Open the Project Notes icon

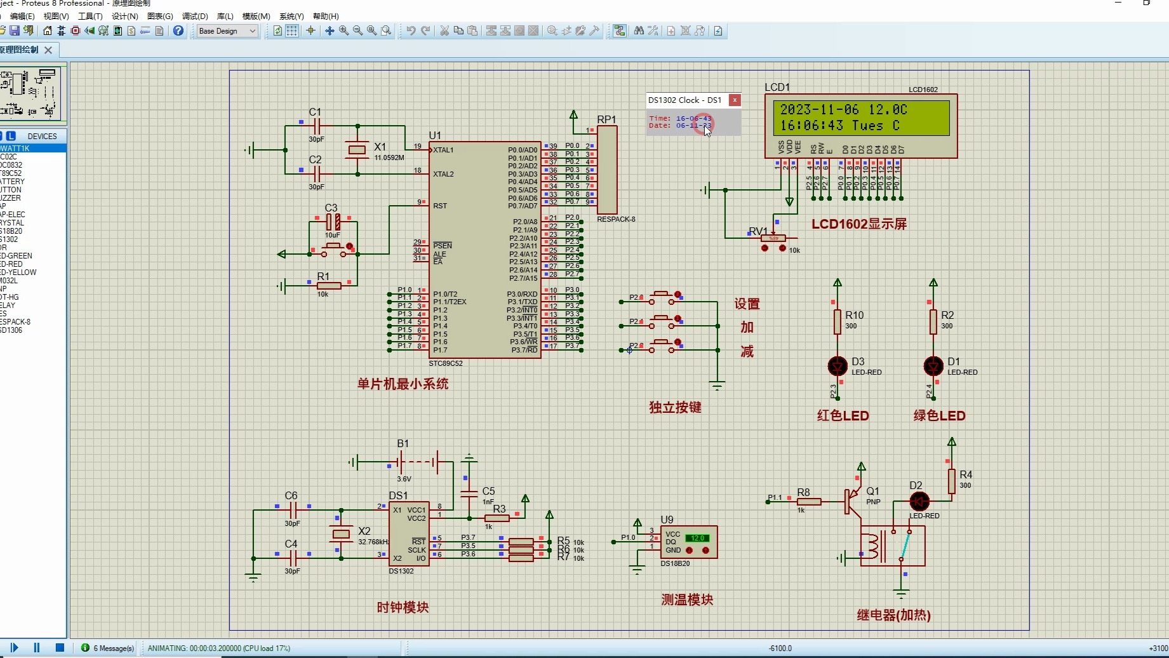click(159, 30)
